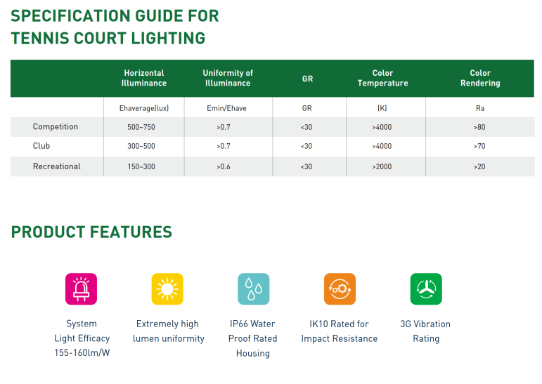
Task: Select the teal water droplets IP66 icon
Action: [x=253, y=289]
